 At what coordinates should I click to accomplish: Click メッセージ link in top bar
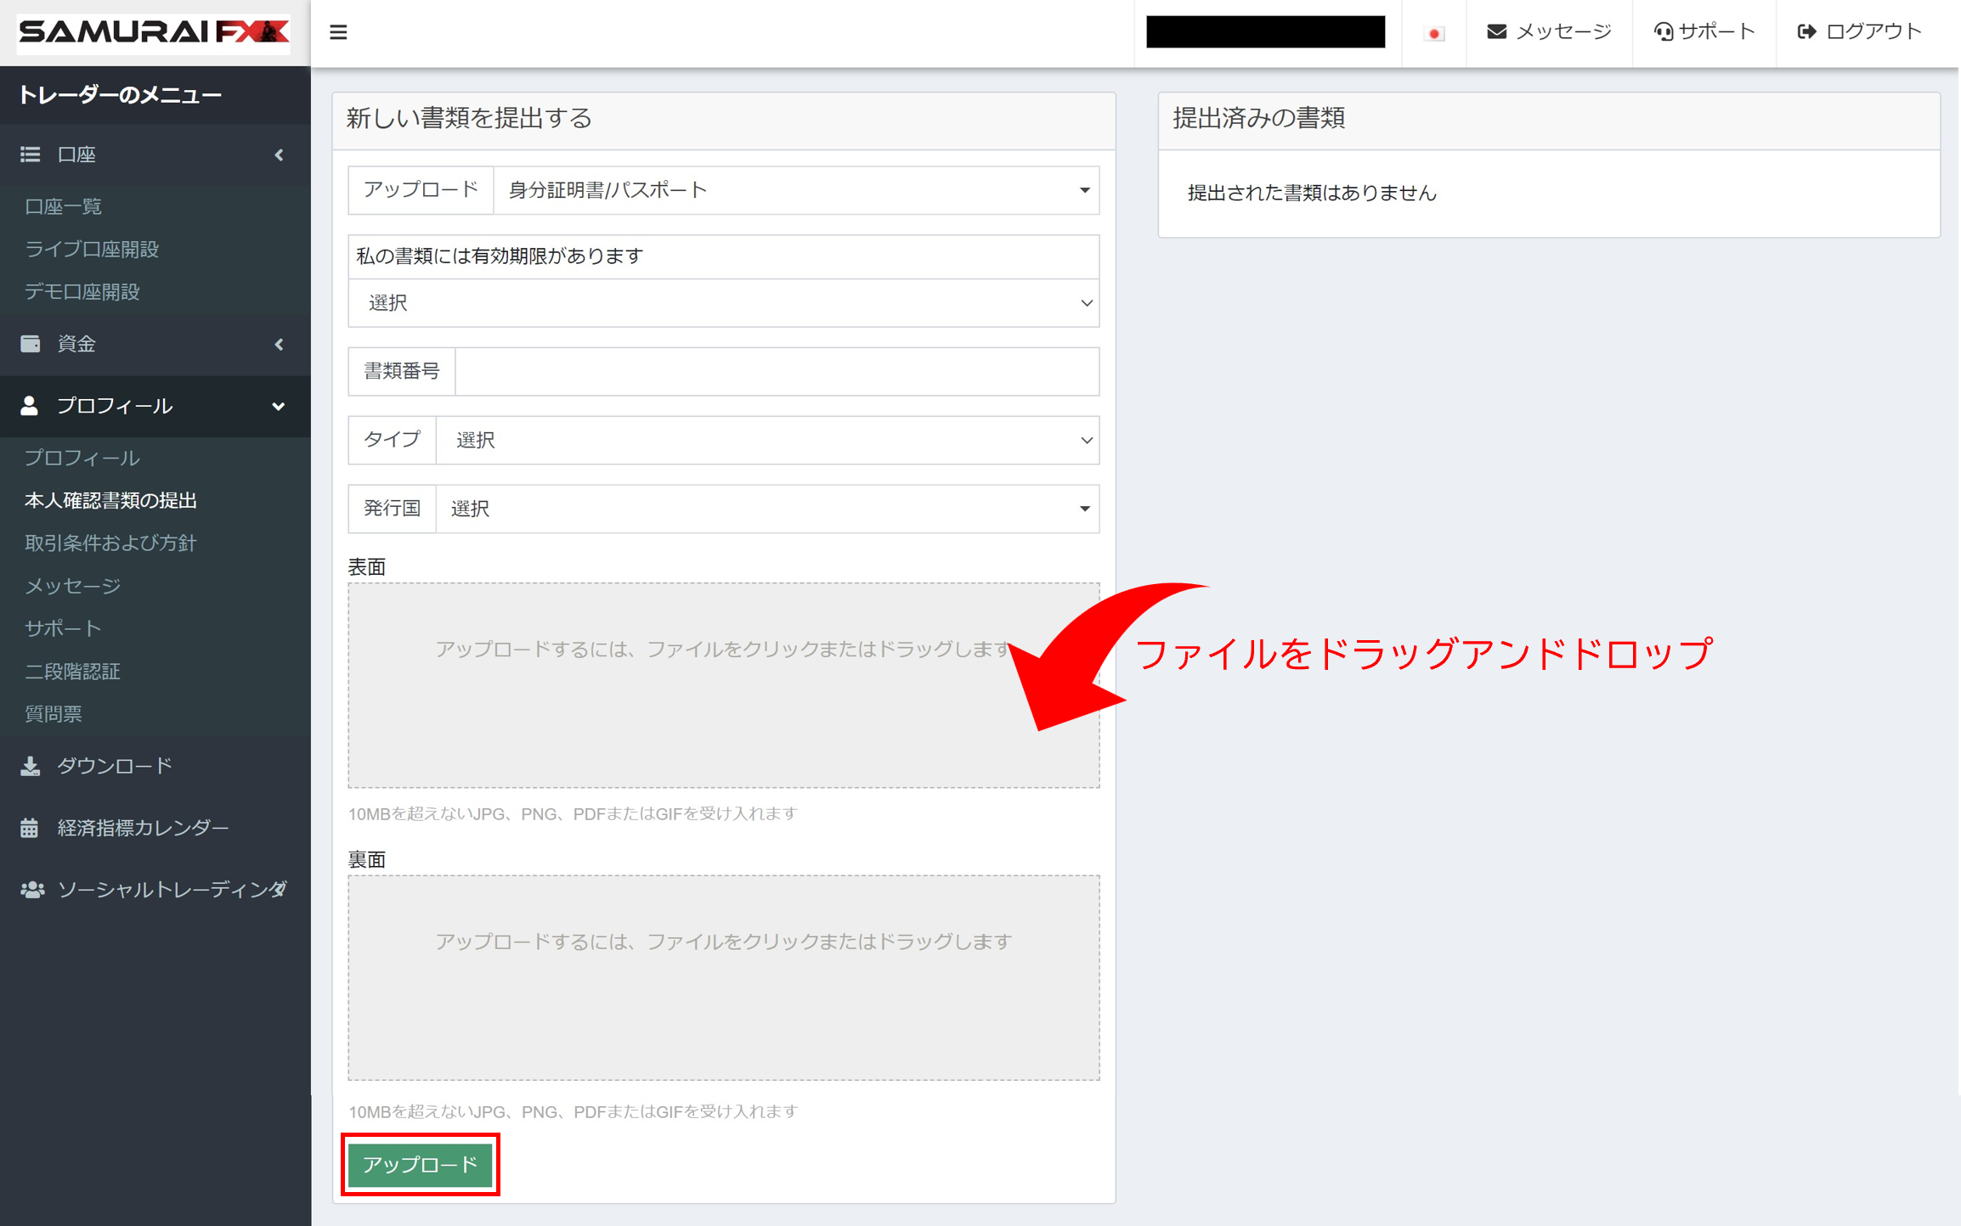[1549, 31]
